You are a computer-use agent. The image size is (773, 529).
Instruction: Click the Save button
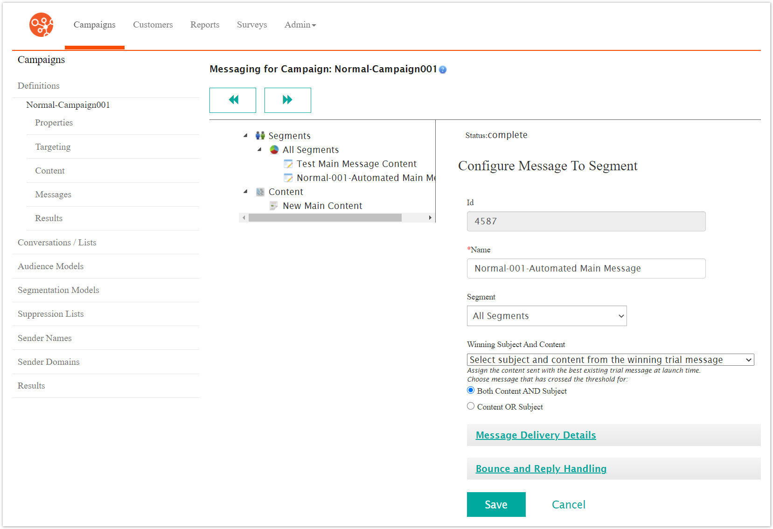tap(496, 504)
